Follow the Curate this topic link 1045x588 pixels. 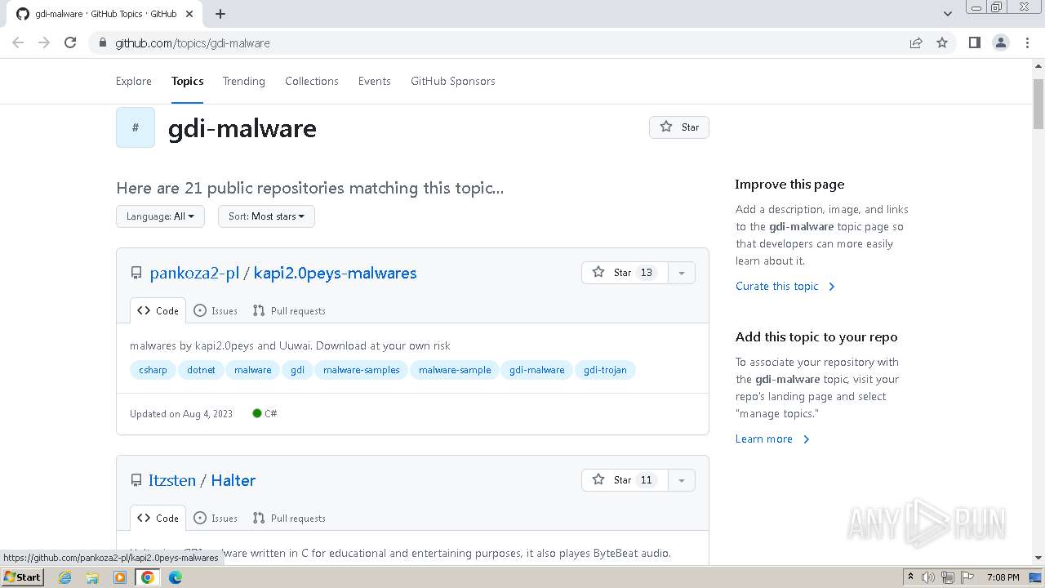(785, 286)
